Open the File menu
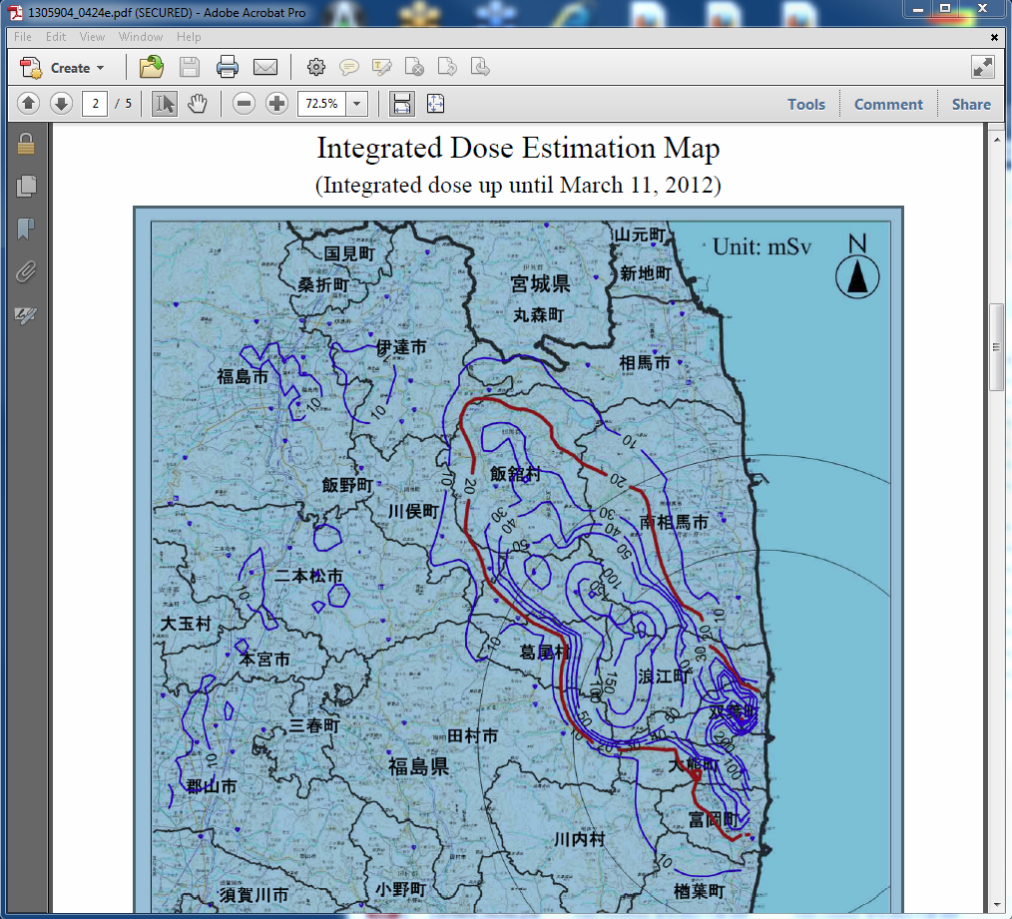Image resolution: width=1012 pixels, height=919 pixels. (23, 37)
